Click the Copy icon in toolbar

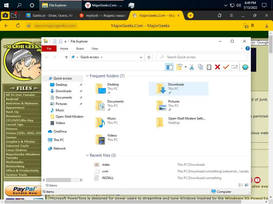tap(200, 67)
